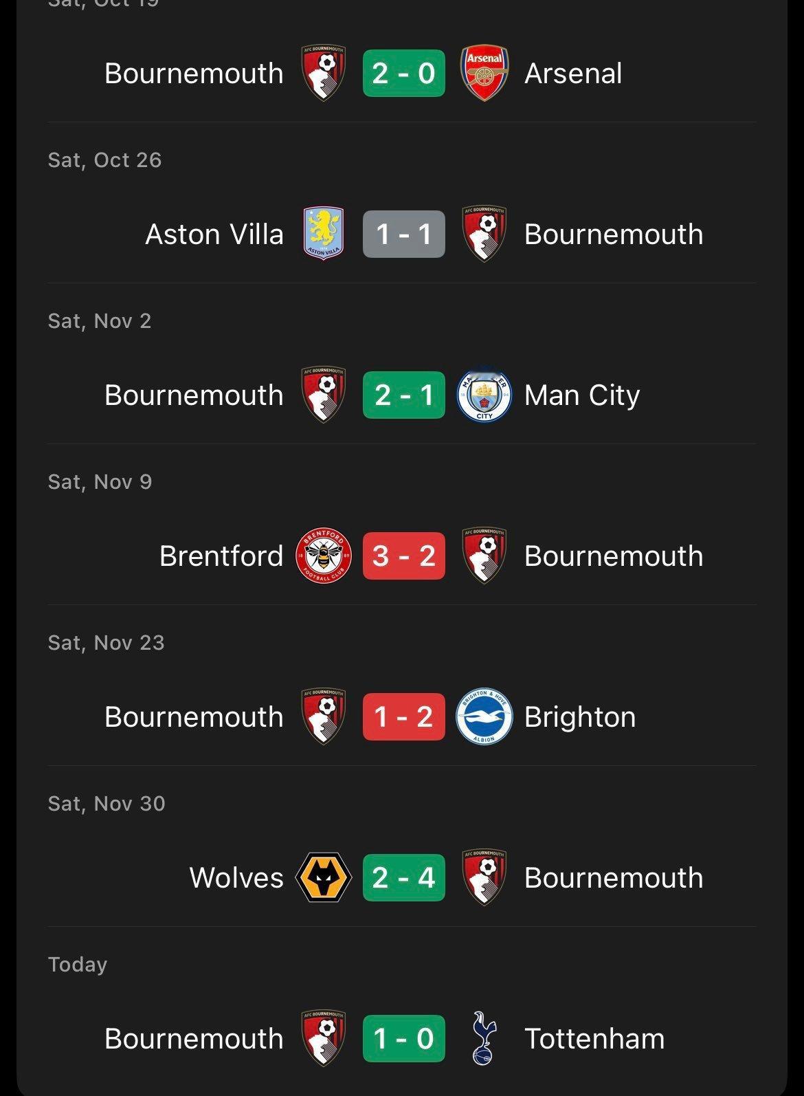
Task: Select the Wolves team name
Action: (x=236, y=878)
